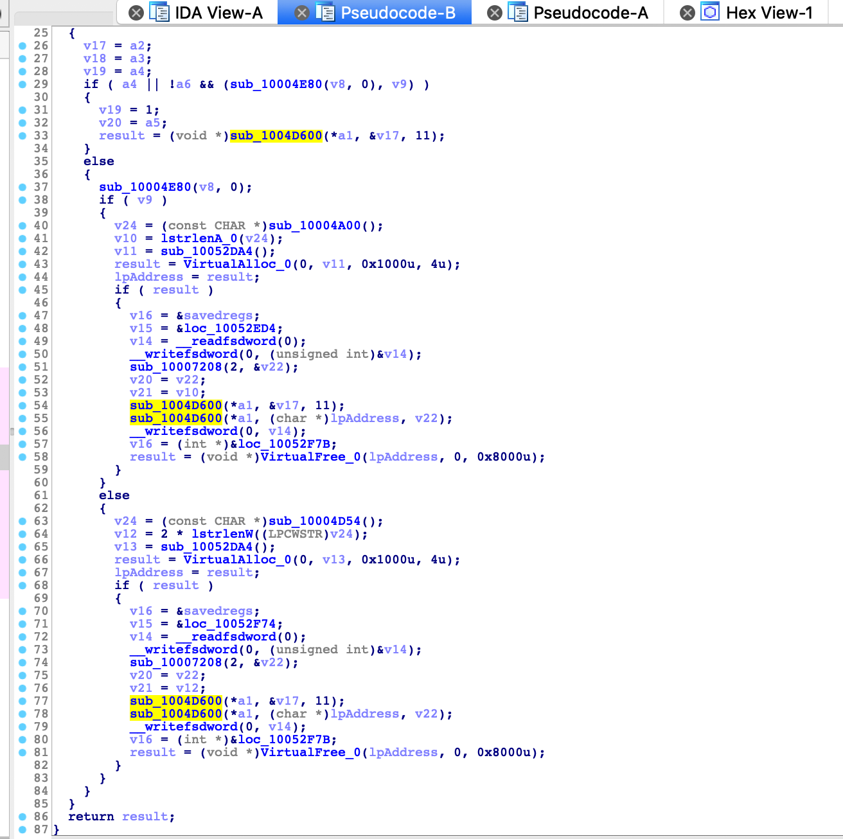Viewport: 843px width, 839px height.
Task: Click the 'else' keyword on line 61
Action: pos(114,495)
